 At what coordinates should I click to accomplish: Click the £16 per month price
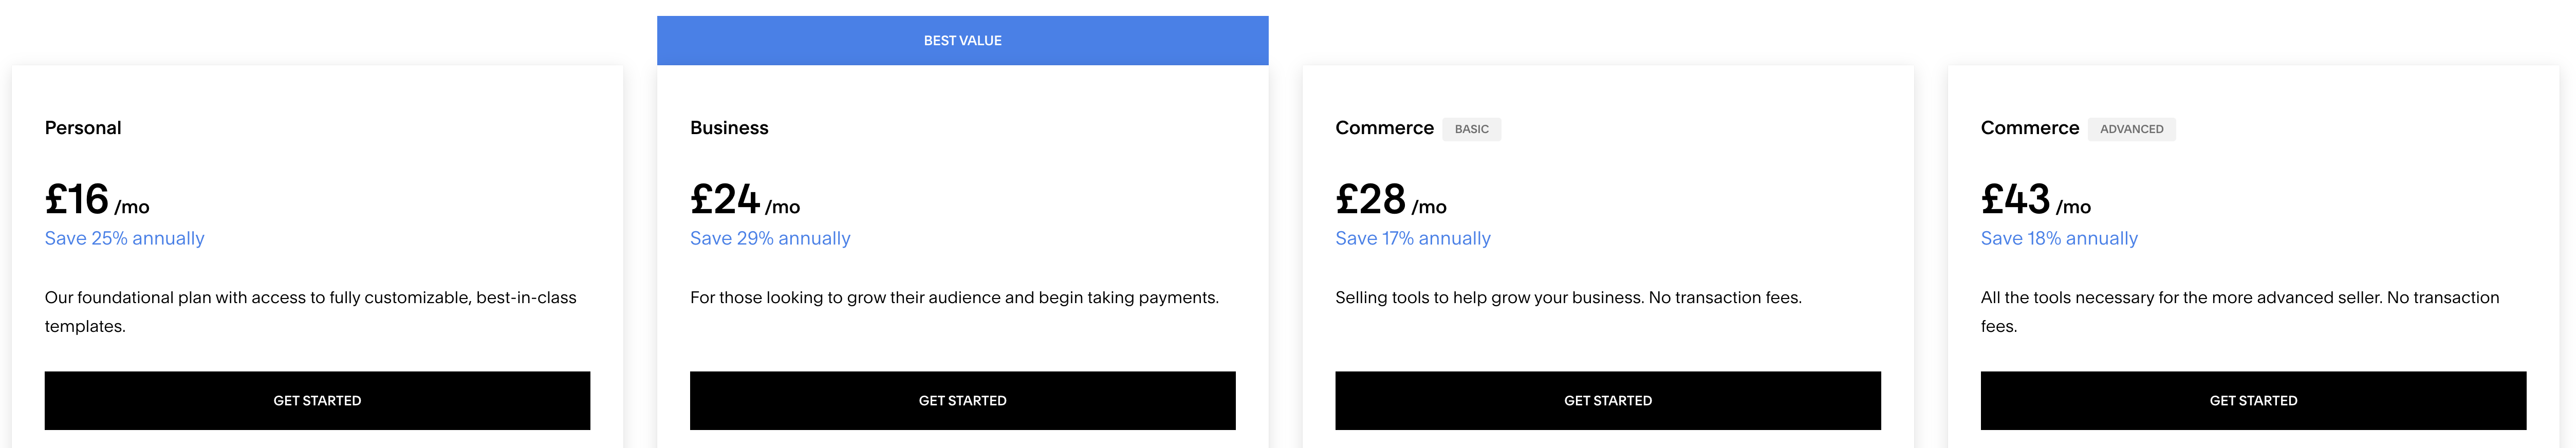click(x=96, y=200)
